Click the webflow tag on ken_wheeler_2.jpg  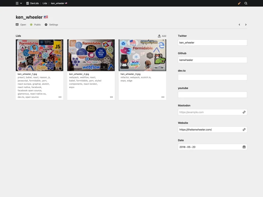pyautogui.click(x=84, y=77)
